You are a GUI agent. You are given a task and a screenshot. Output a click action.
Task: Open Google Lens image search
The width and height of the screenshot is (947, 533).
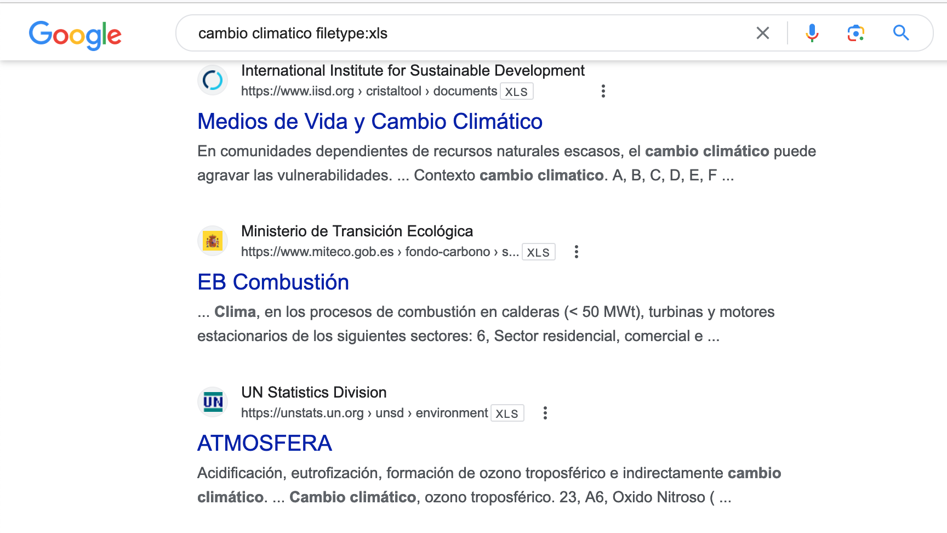tap(855, 33)
